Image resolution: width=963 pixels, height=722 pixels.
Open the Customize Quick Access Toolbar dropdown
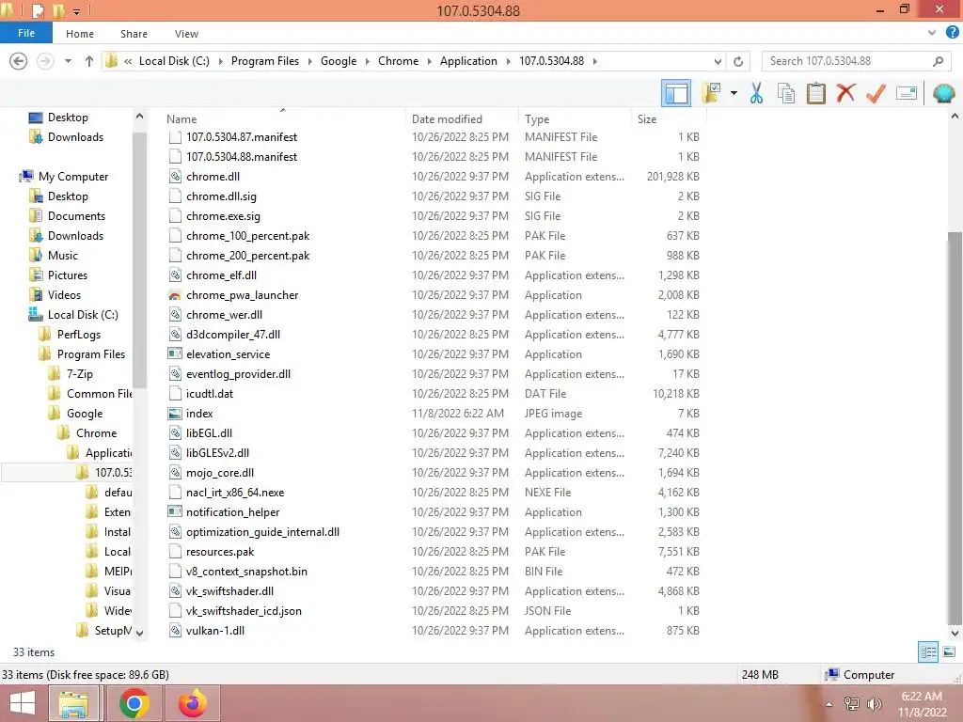pos(77,11)
